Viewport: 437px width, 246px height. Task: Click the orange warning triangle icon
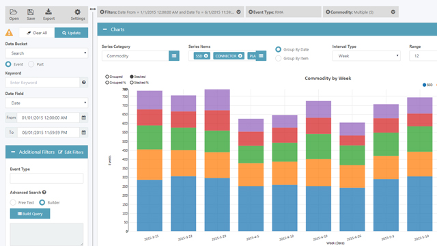pos(9,33)
